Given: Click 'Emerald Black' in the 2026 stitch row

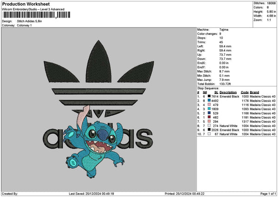Looking at the screenshot, I should click(x=229, y=130).
